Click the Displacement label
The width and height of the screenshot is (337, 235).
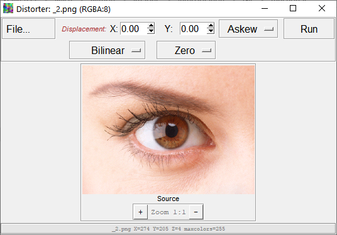[x=84, y=29]
